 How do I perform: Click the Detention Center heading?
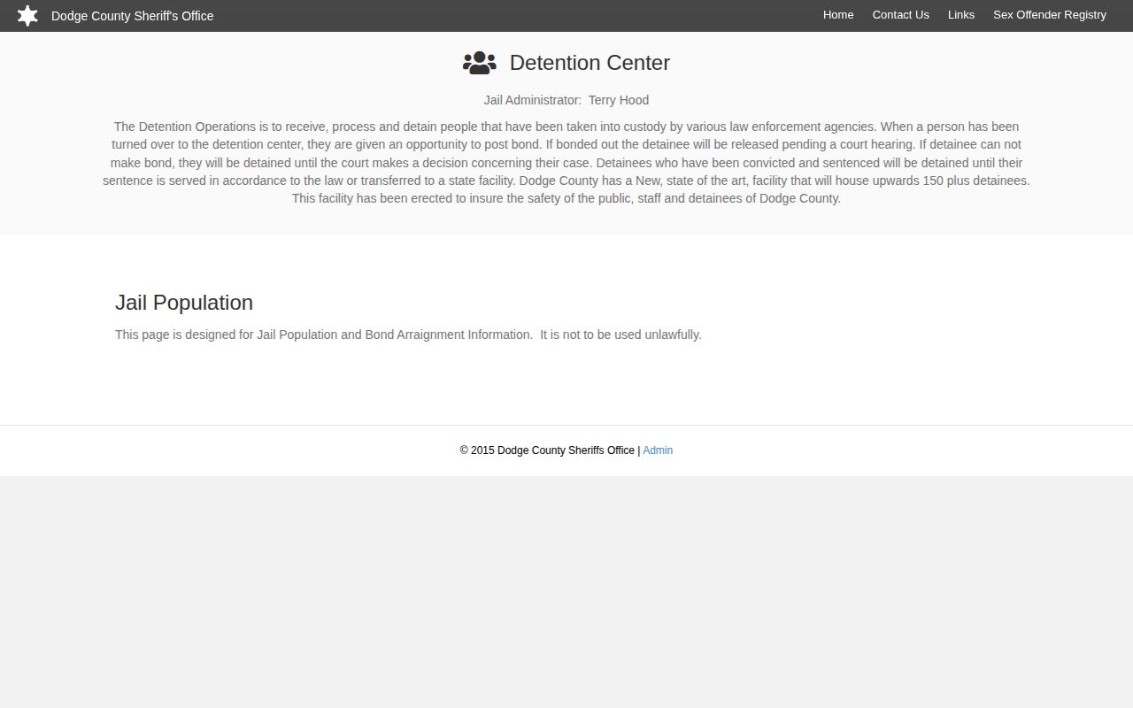tap(590, 63)
